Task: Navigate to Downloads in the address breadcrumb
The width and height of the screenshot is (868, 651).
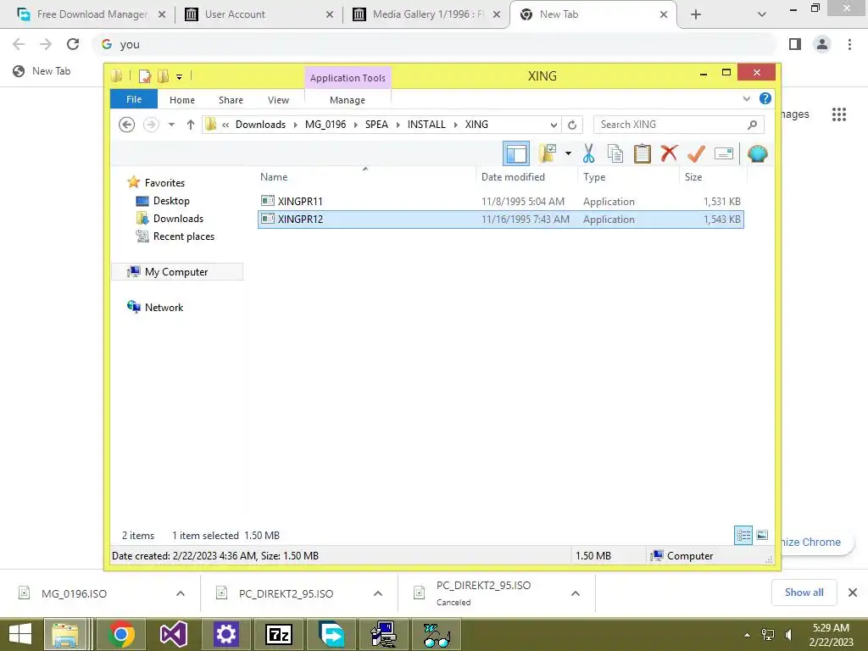Action: [261, 125]
